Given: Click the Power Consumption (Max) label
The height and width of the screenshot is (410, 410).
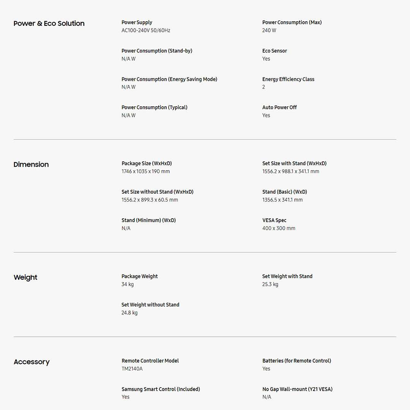Looking at the screenshot, I should [292, 22].
